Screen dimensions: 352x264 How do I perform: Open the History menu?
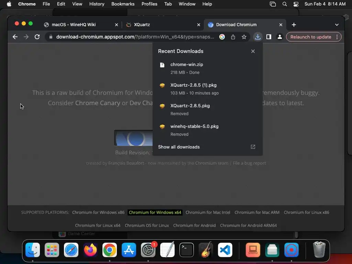(97, 4)
